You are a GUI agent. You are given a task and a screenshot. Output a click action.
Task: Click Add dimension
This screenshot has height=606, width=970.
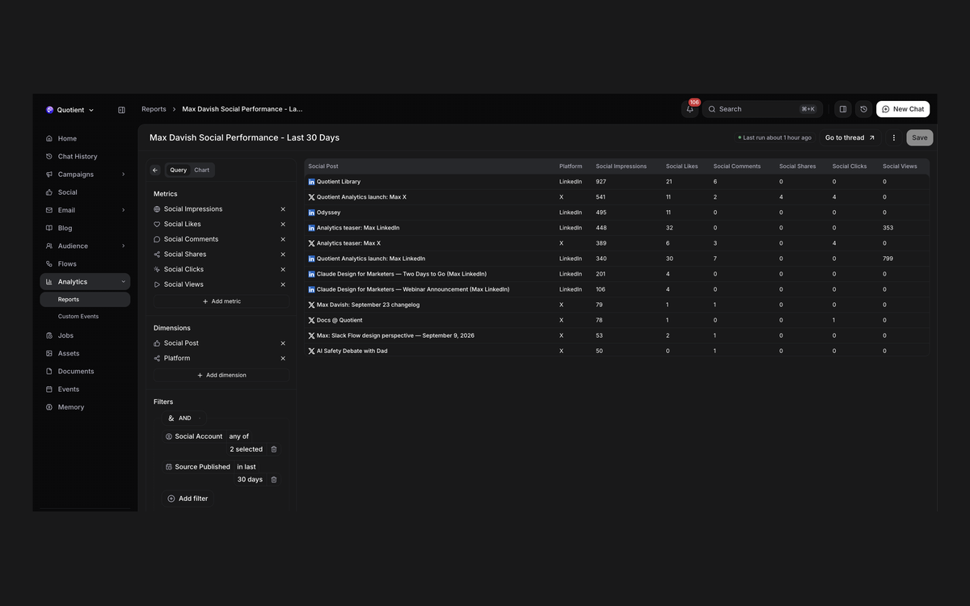tap(221, 376)
